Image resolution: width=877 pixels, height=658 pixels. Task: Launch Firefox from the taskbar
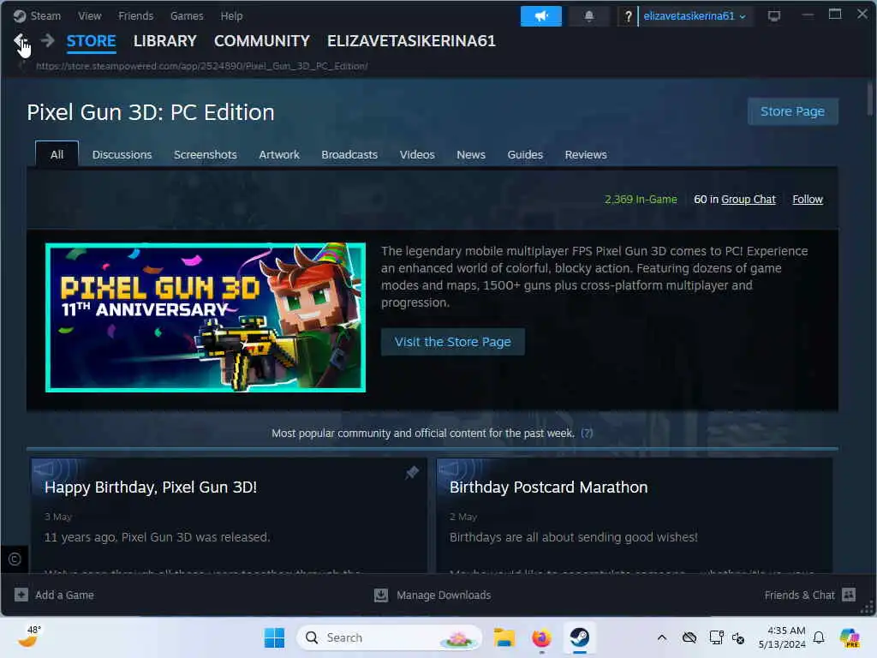(541, 637)
